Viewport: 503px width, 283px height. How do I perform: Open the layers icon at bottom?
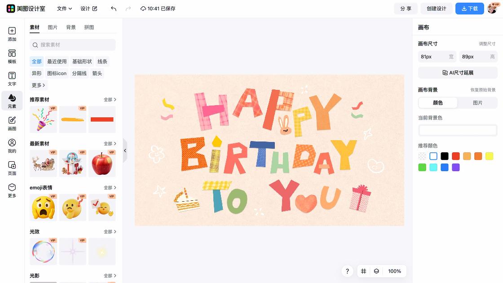[x=376, y=271]
